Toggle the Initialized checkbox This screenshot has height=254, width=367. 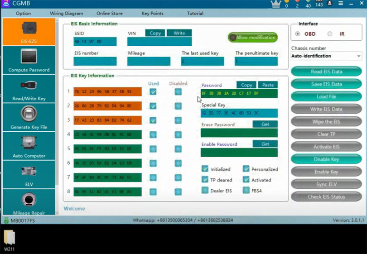coord(205,168)
